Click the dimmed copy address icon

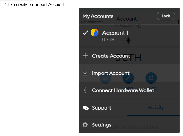[140, 26]
